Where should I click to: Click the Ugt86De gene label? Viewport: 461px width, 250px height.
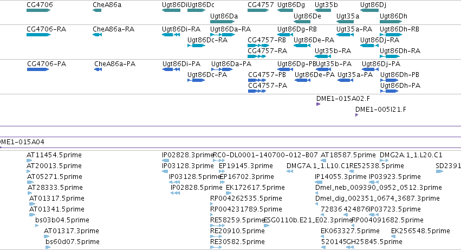pos(307,16)
